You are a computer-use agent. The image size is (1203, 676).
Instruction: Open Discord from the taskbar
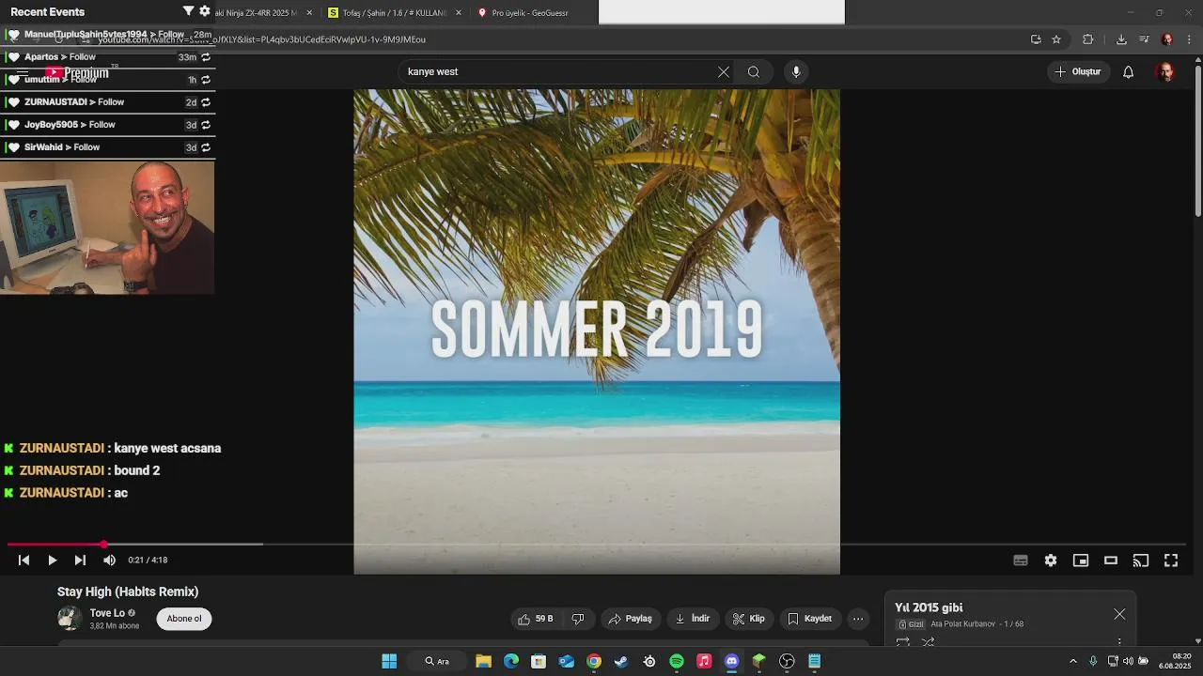(x=732, y=661)
